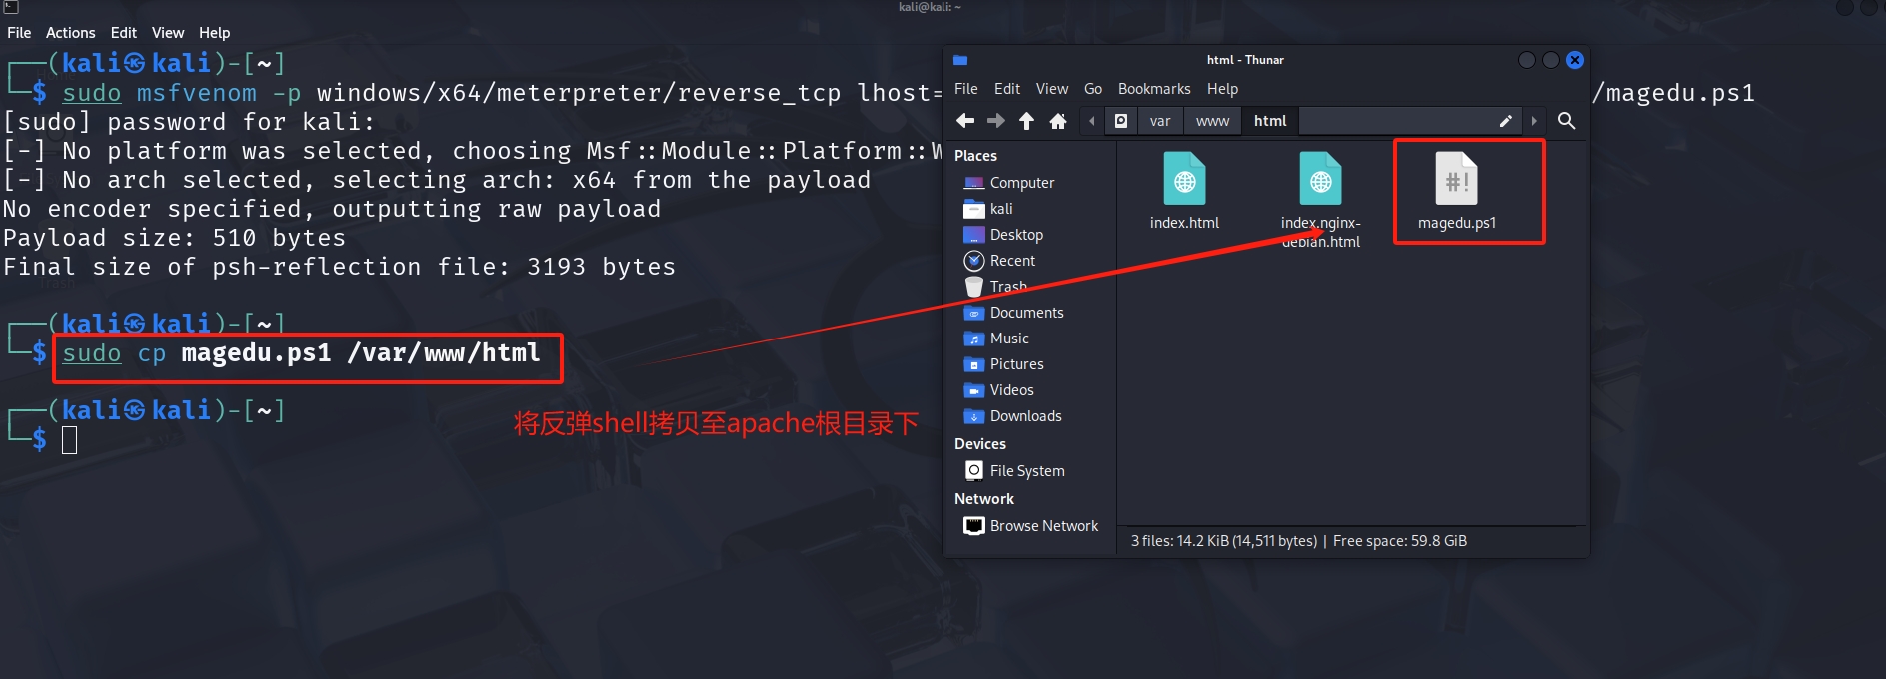Screen dimensions: 1886x679
Task: Open Recent in Places sidebar
Action: (999, 261)
